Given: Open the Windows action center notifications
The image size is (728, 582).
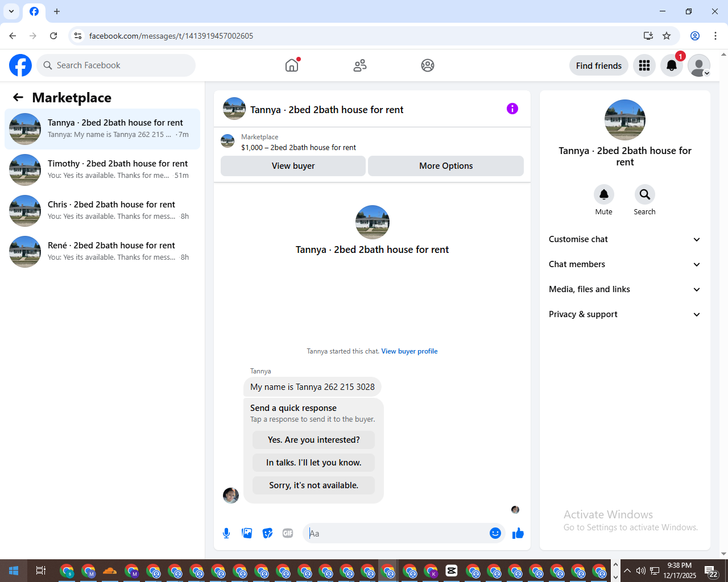Looking at the screenshot, I should point(710,571).
